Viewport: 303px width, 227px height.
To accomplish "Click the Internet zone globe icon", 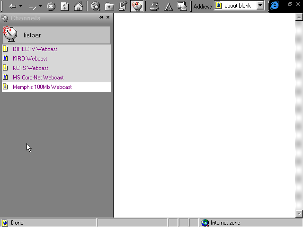I will click(205, 223).
